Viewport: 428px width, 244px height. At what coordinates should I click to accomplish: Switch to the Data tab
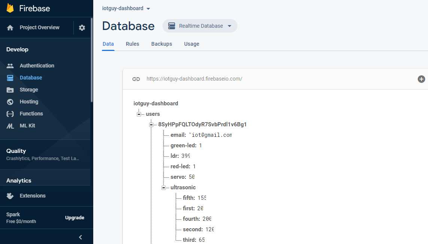coord(108,44)
